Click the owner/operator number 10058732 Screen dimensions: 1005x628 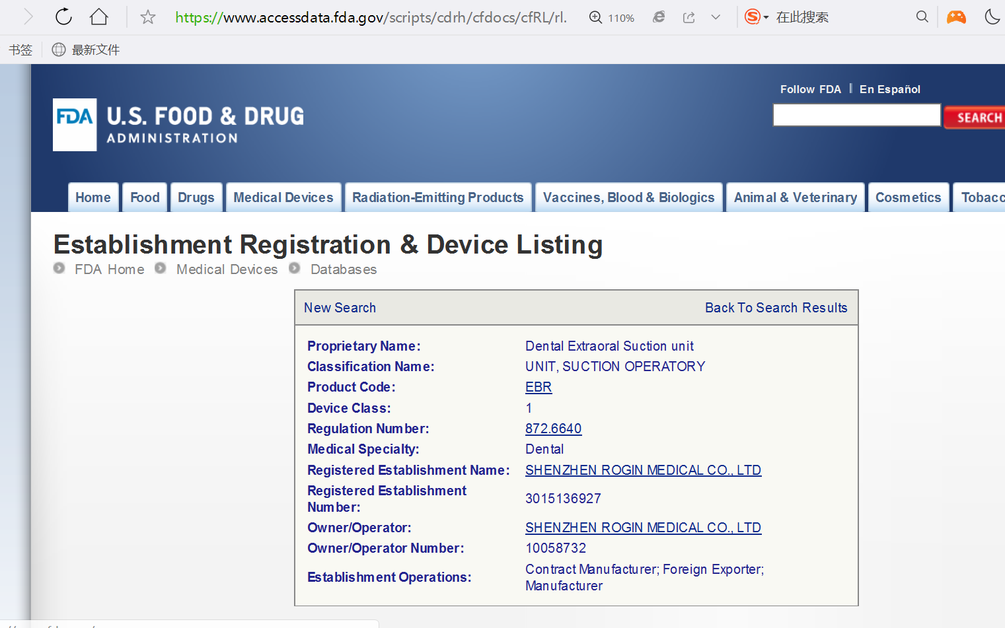556,548
